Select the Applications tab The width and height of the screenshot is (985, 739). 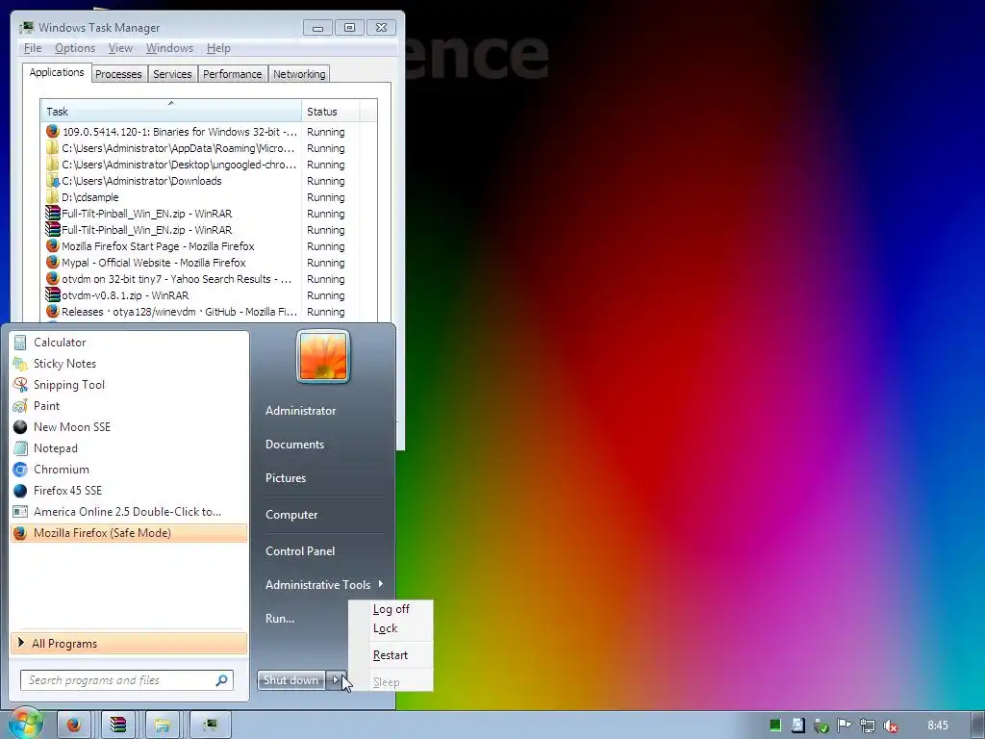pos(57,72)
